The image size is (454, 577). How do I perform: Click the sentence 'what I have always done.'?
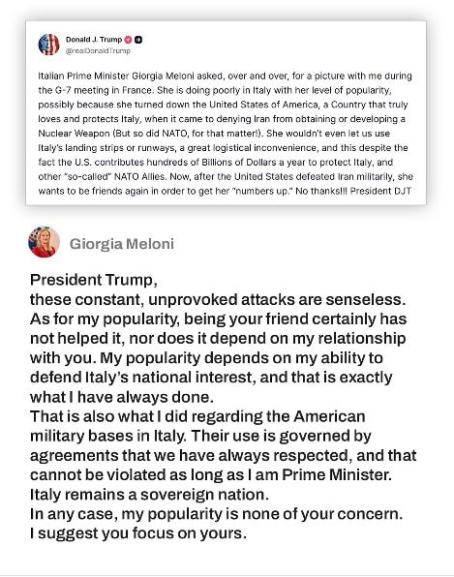click(122, 397)
